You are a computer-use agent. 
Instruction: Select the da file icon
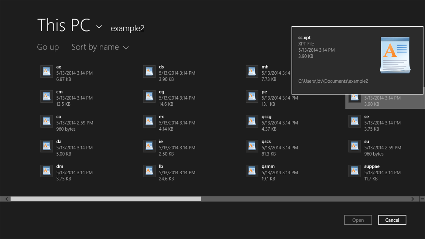coord(46,146)
